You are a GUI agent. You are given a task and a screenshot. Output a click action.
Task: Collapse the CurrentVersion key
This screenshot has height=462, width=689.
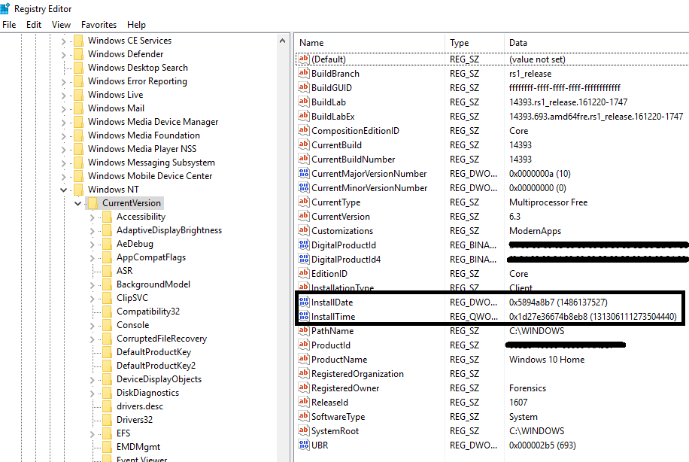(x=77, y=203)
